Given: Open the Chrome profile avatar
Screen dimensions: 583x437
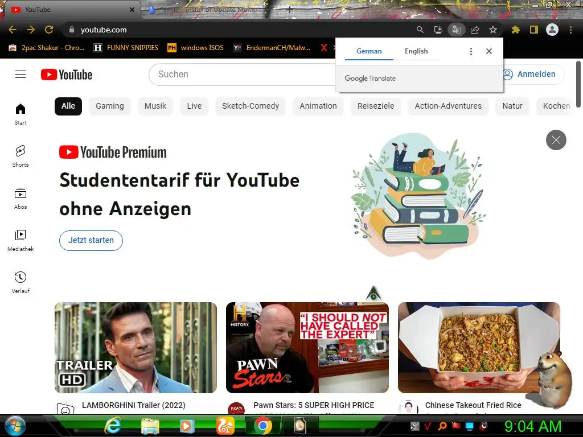Looking at the screenshot, I should tap(552, 30).
